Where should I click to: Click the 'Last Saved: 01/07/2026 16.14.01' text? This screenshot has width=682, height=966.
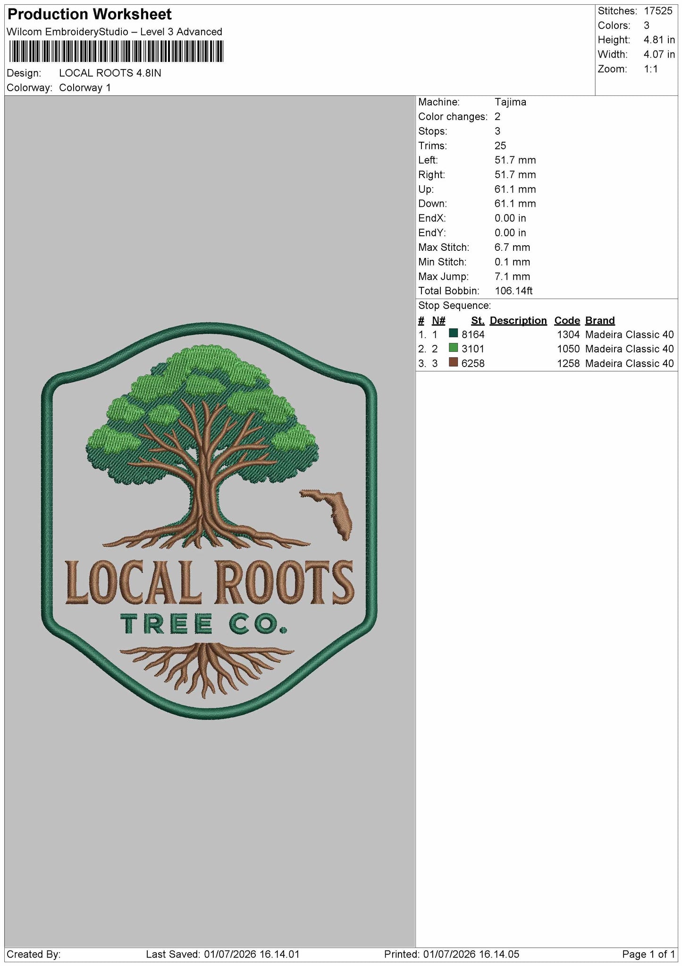[x=222, y=954]
